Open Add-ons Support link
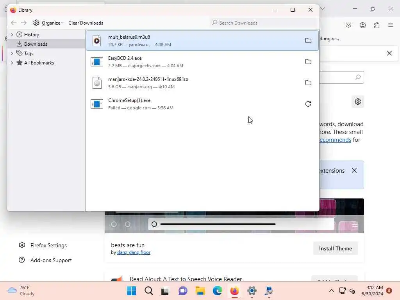 click(45, 260)
